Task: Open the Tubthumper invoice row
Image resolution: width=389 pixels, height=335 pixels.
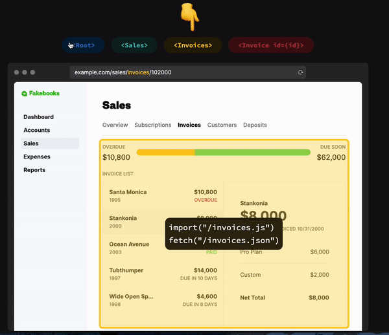Action: [x=163, y=274]
